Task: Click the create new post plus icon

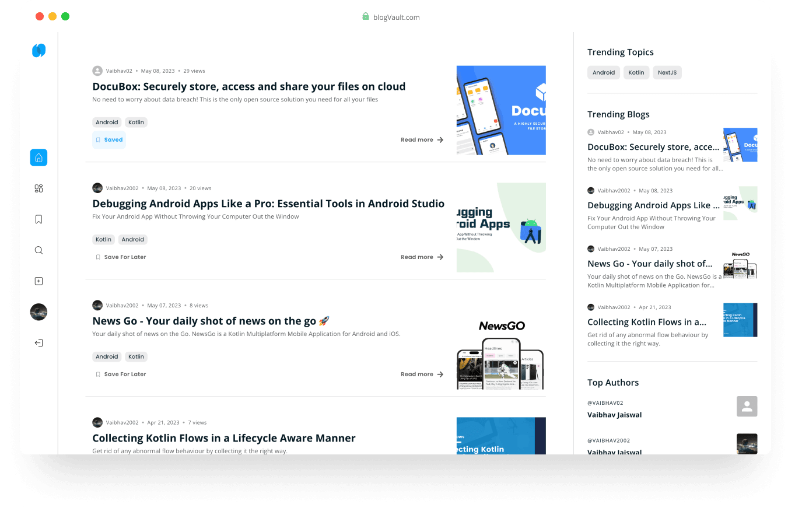Action: [x=38, y=281]
